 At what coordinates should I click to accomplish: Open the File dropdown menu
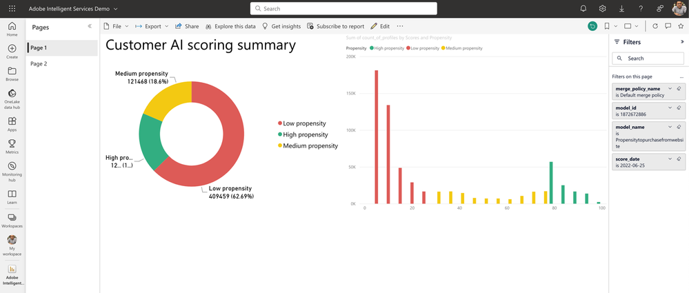[x=116, y=26]
